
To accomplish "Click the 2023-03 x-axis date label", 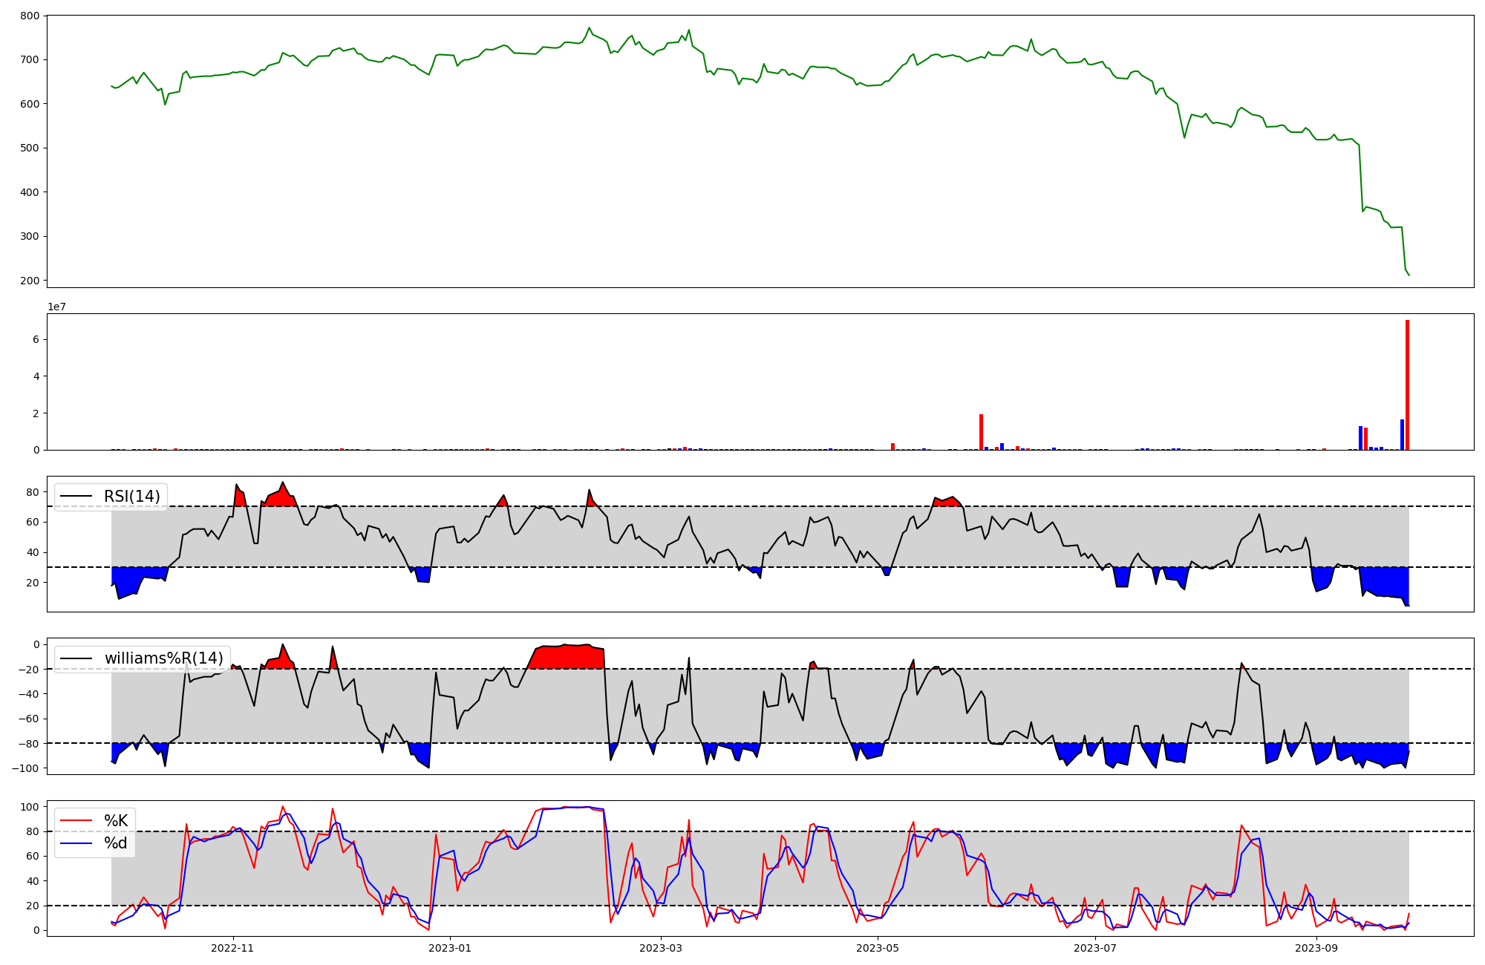I will (x=661, y=948).
